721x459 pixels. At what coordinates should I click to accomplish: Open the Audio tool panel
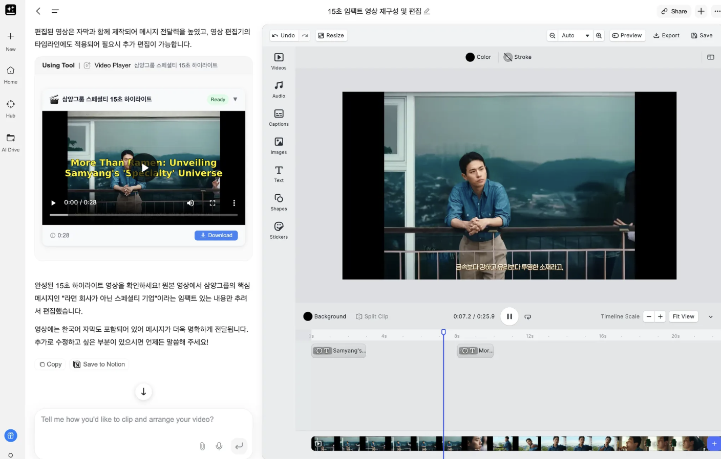pyautogui.click(x=279, y=89)
